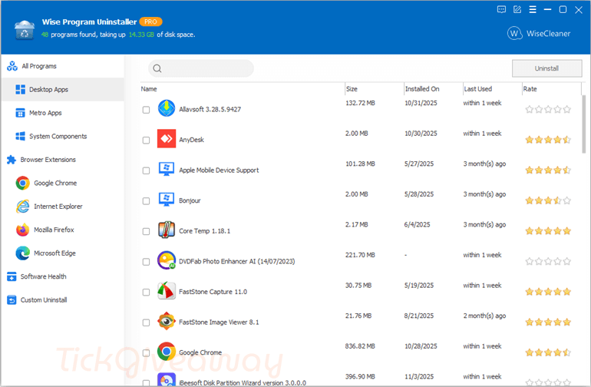Focus the program search field
591x387 pixels.
[x=201, y=68]
